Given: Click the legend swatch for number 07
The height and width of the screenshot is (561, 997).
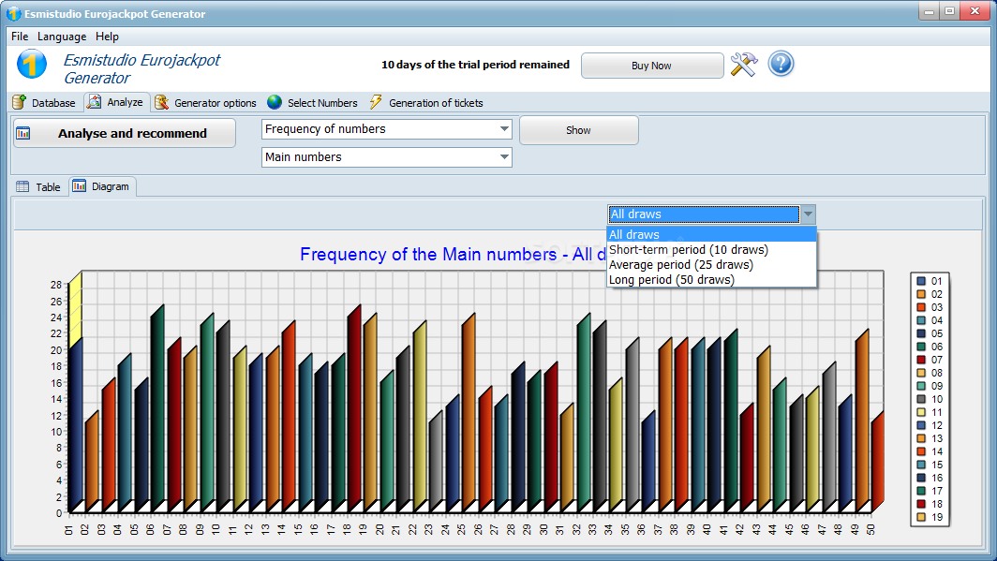Looking at the screenshot, I should click(921, 360).
